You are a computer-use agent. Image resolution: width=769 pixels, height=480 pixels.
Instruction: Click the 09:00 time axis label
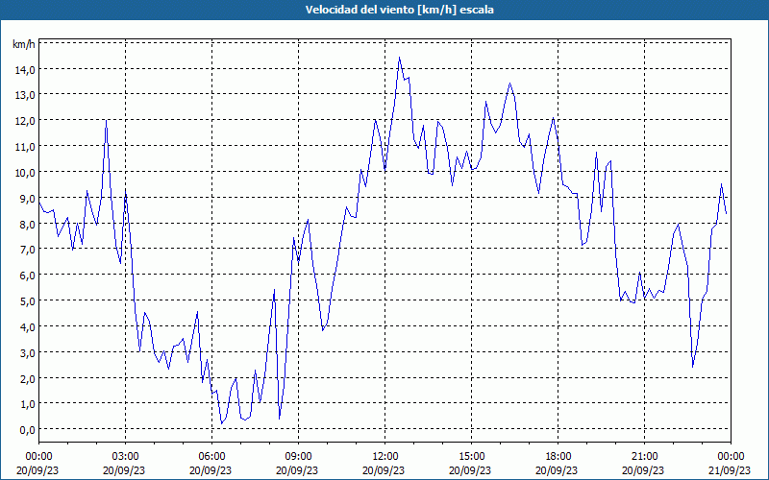point(298,457)
